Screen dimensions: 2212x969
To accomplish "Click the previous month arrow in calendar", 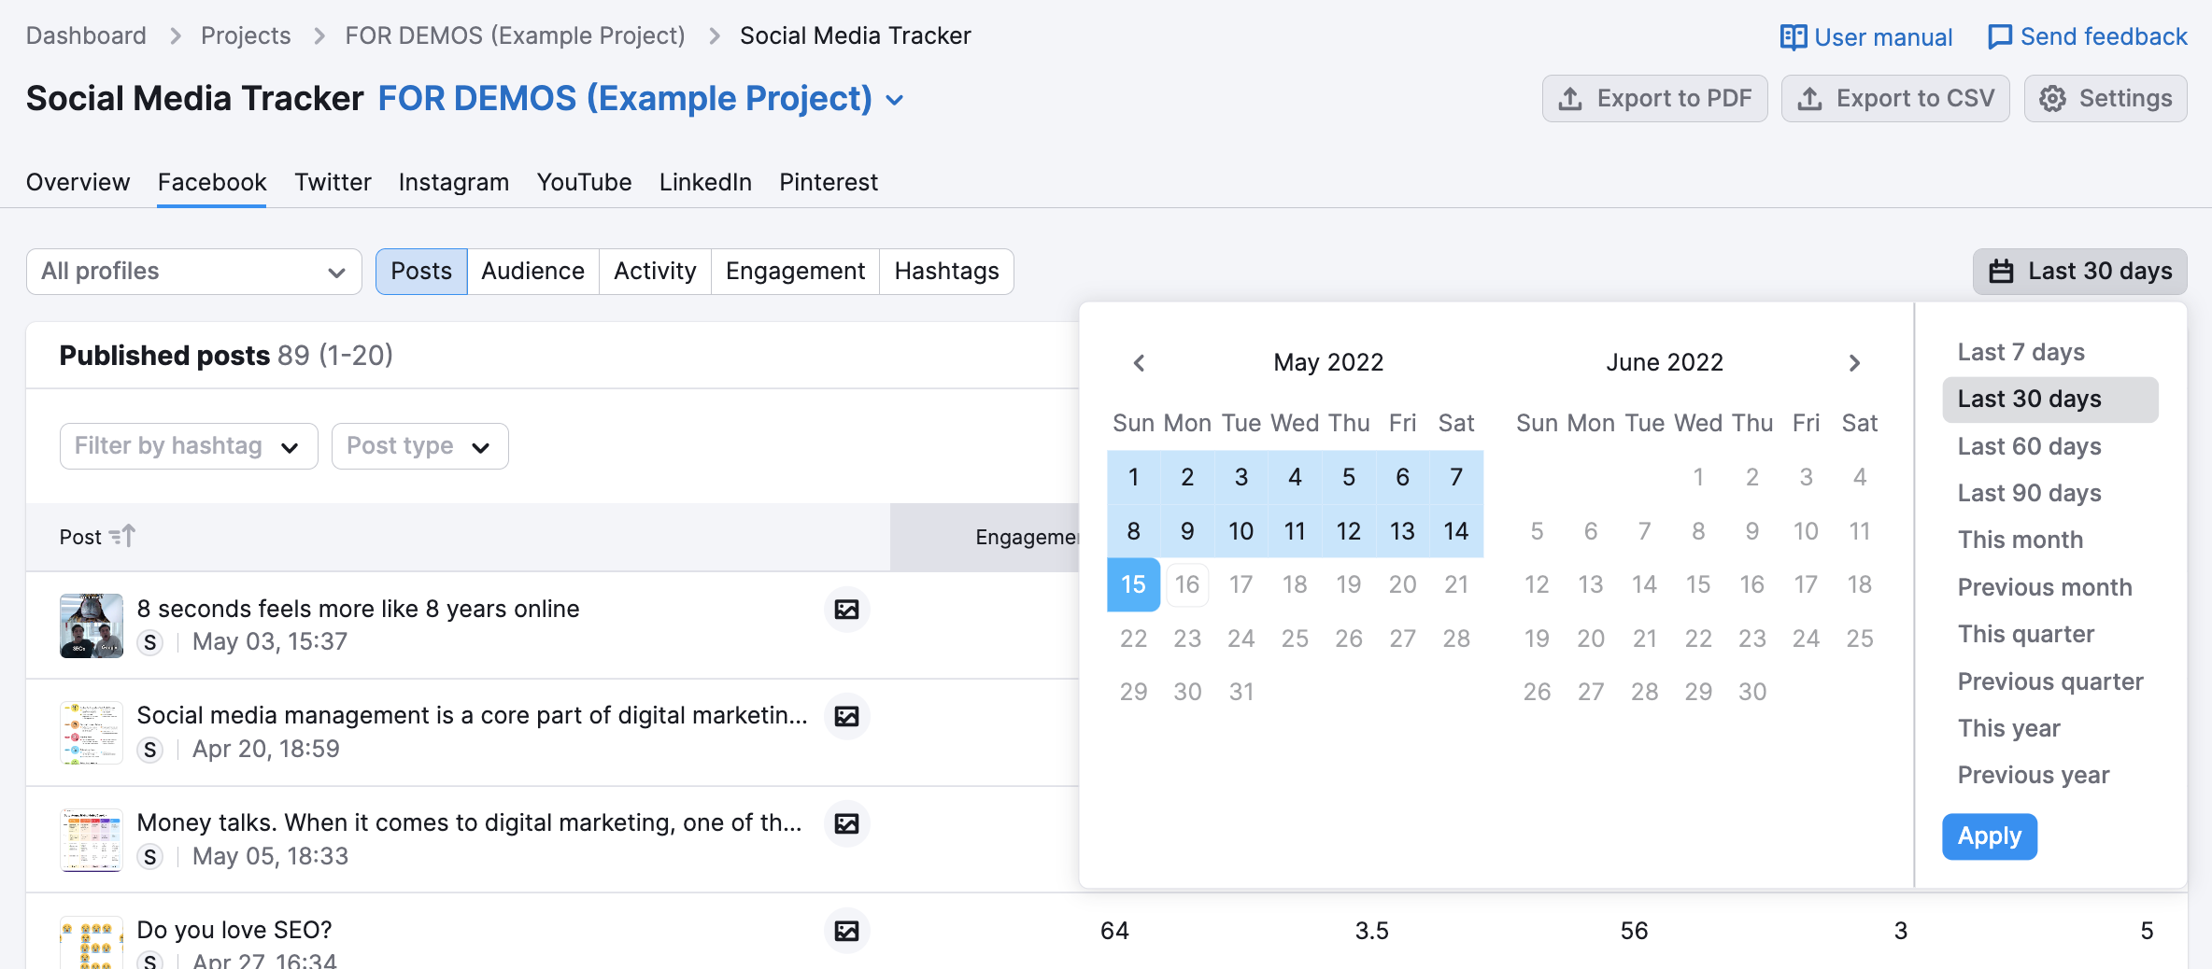I will 1139,363.
